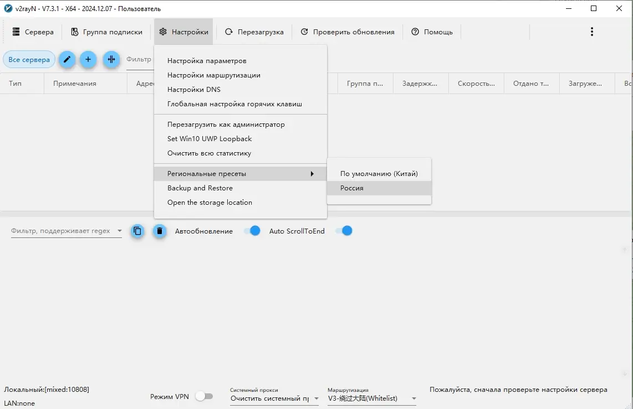Click the copy proxy icon near filter field
The width and height of the screenshot is (633, 409).
pyautogui.click(x=137, y=231)
